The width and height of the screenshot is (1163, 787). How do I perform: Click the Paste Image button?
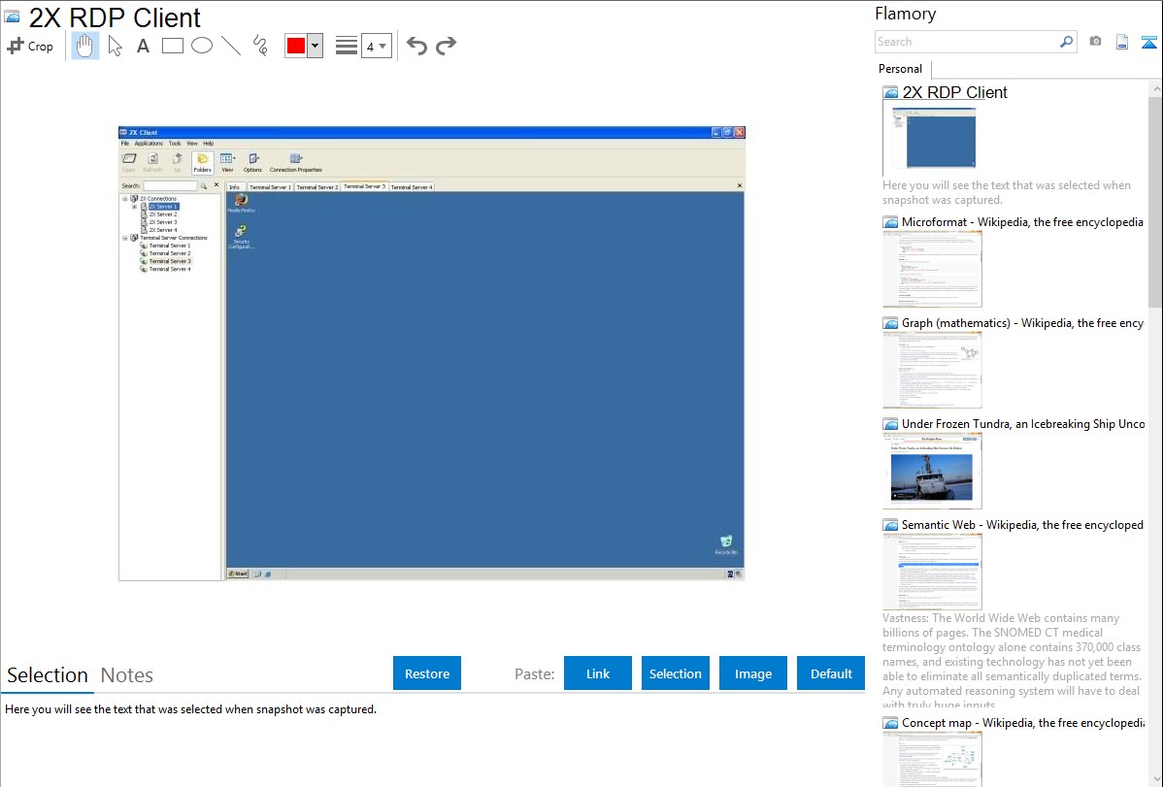pos(752,673)
